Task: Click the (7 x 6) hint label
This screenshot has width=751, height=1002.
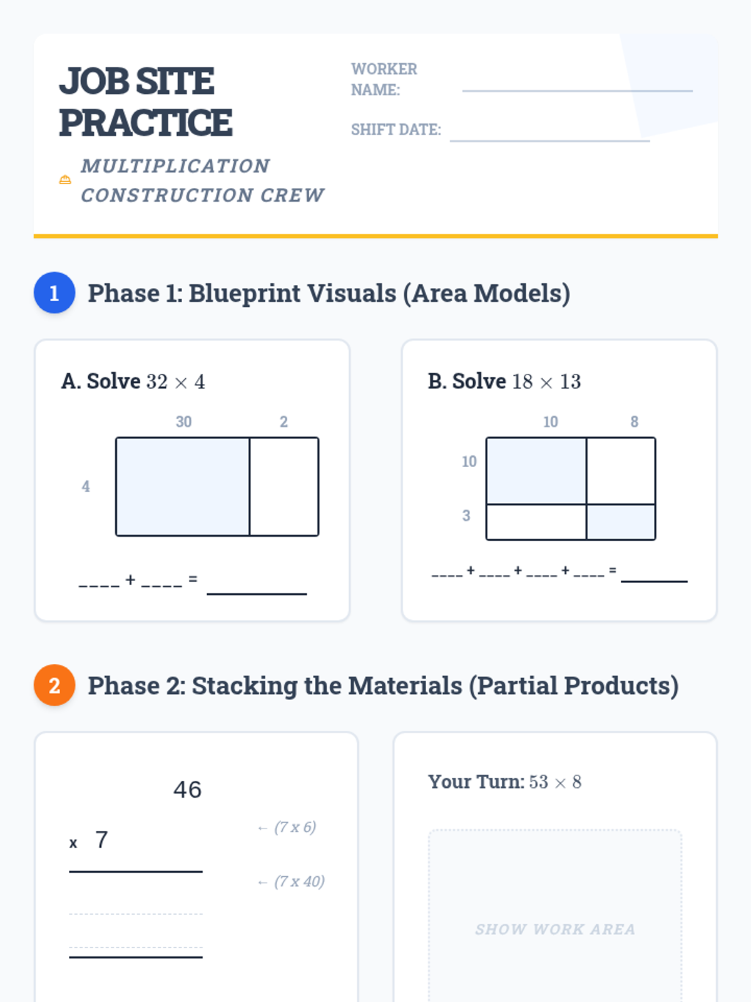Action: point(294,827)
